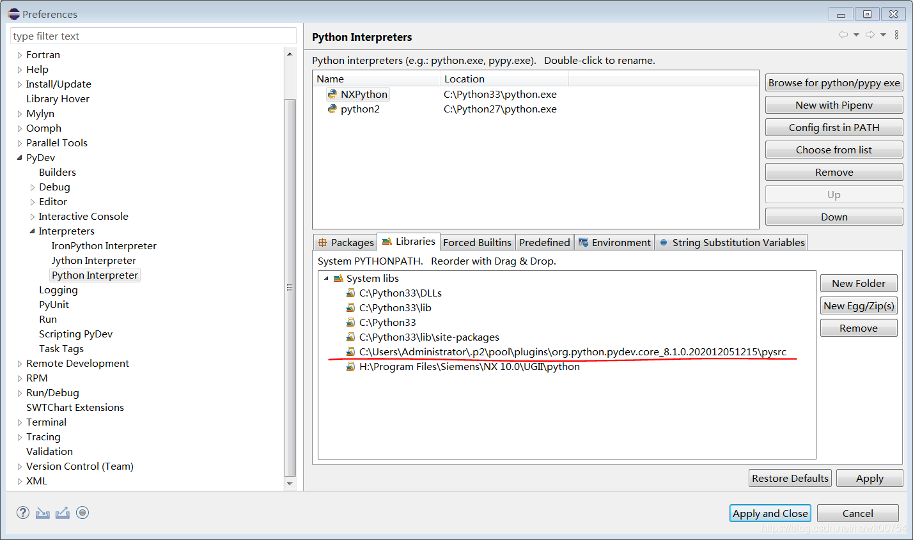The height and width of the screenshot is (540, 913).
Task: Open back history dropdown arrow
Action: tap(856, 35)
